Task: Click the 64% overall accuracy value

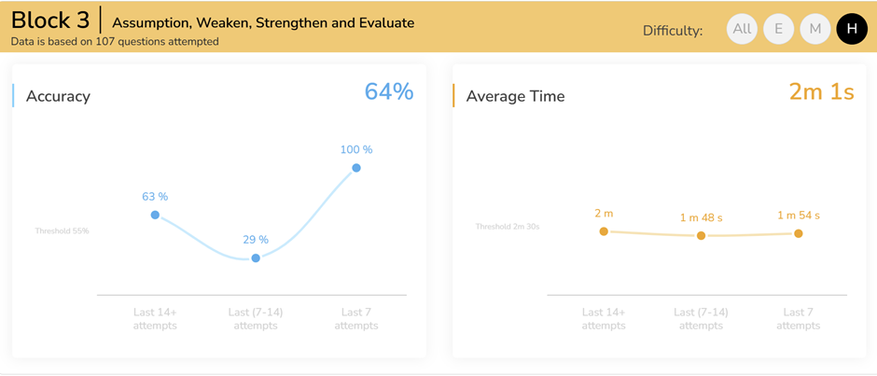Action: click(388, 91)
